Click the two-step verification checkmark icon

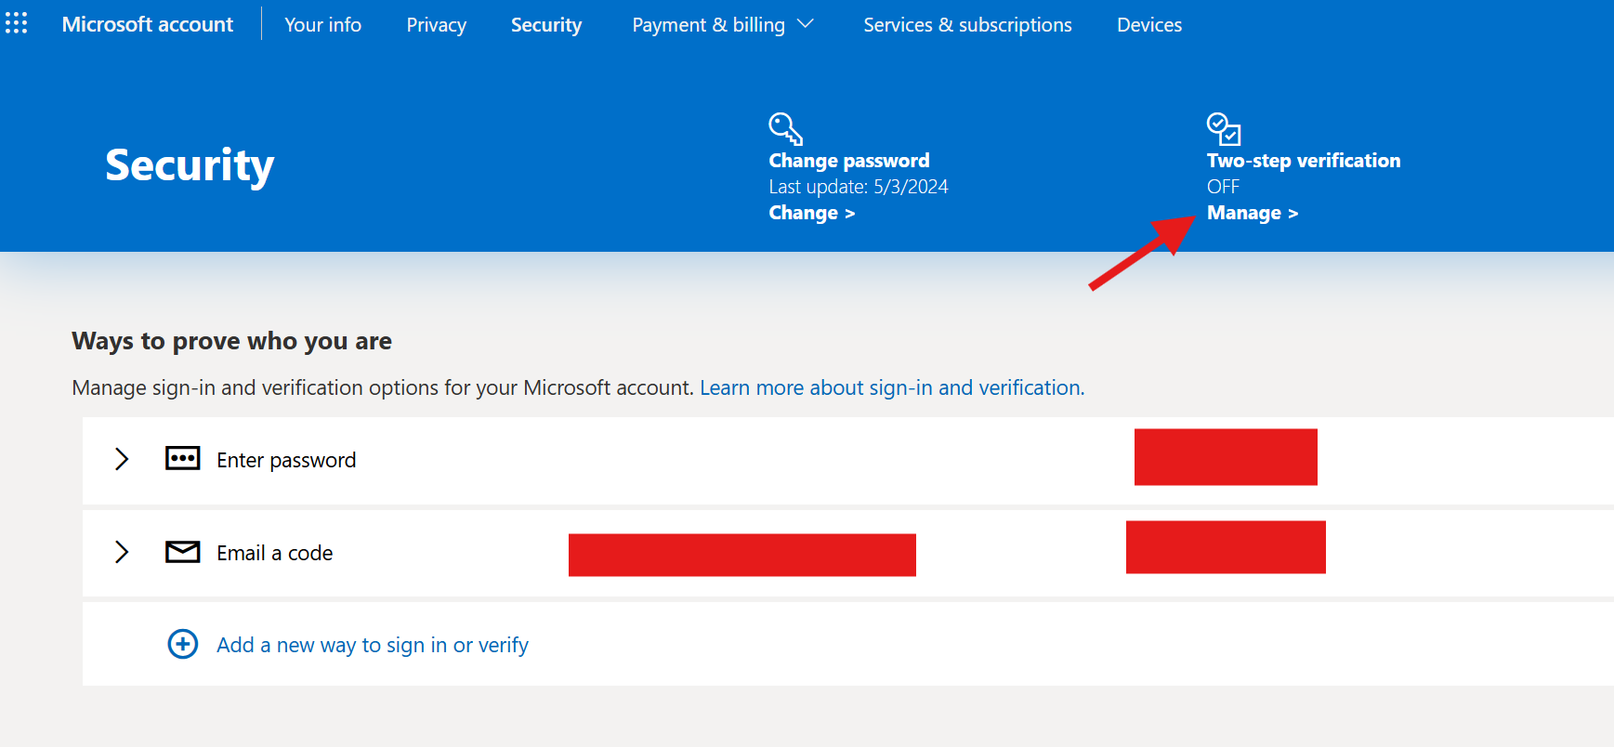(1224, 129)
